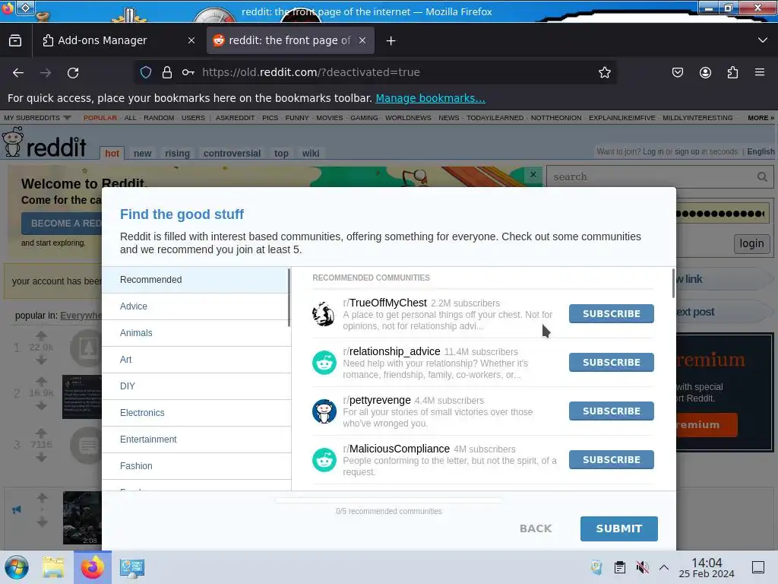
Task: Expand the list all tabs chevron
Action: pos(763,40)
